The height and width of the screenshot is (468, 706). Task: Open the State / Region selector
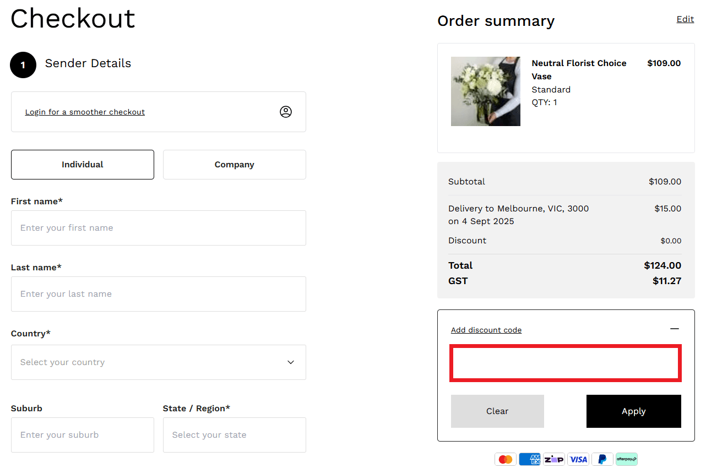234,435
